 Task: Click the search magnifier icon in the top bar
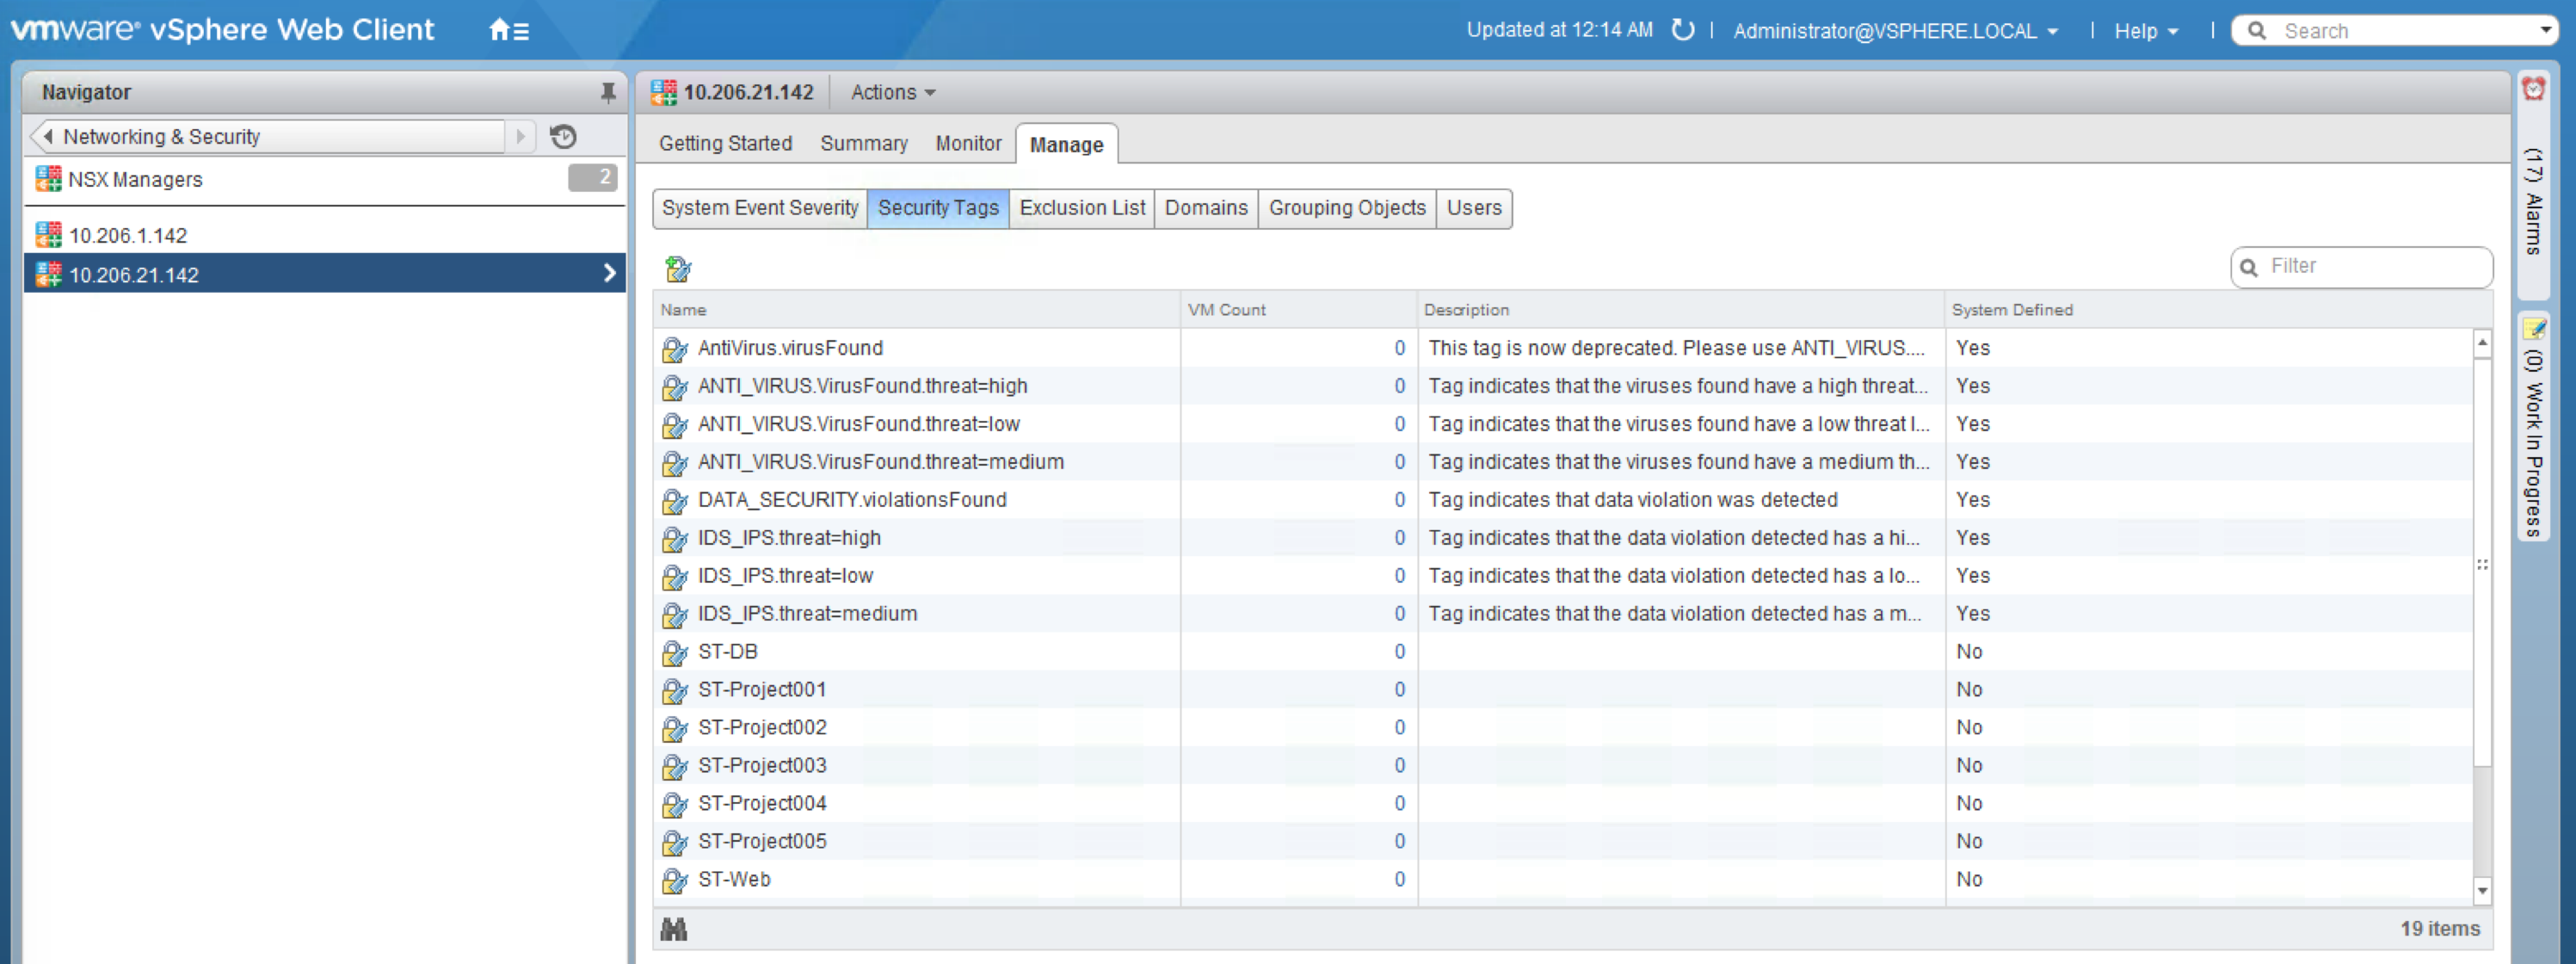click(2257, 31)
